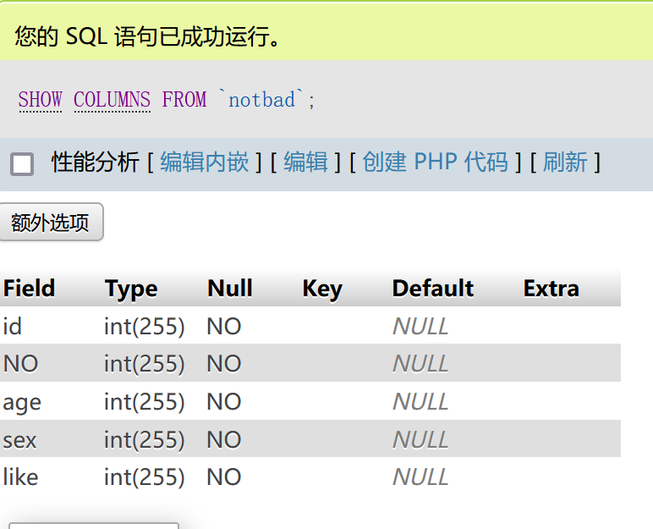Click the Default column header
Screen dimensions: 653x529
click(432, 289)
